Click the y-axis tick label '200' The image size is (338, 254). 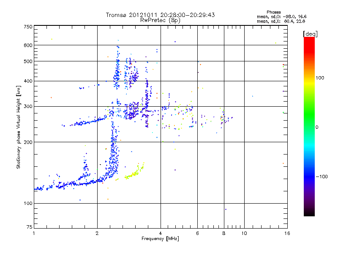(28, 142)
